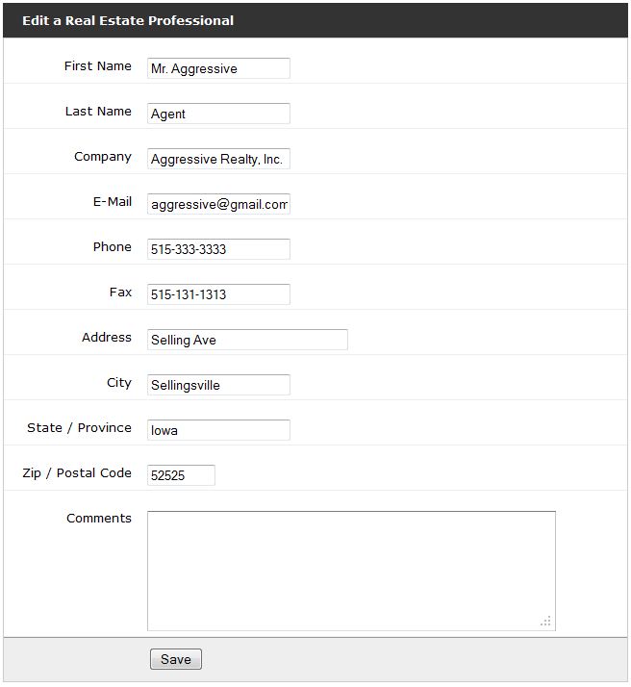This screenshot has height=687, width=631.
Task: Click the Comments label
Action: (99, 519)
